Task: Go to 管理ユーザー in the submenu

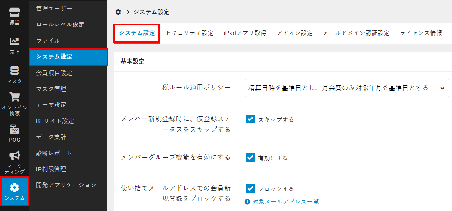Action: click(54, 9)
